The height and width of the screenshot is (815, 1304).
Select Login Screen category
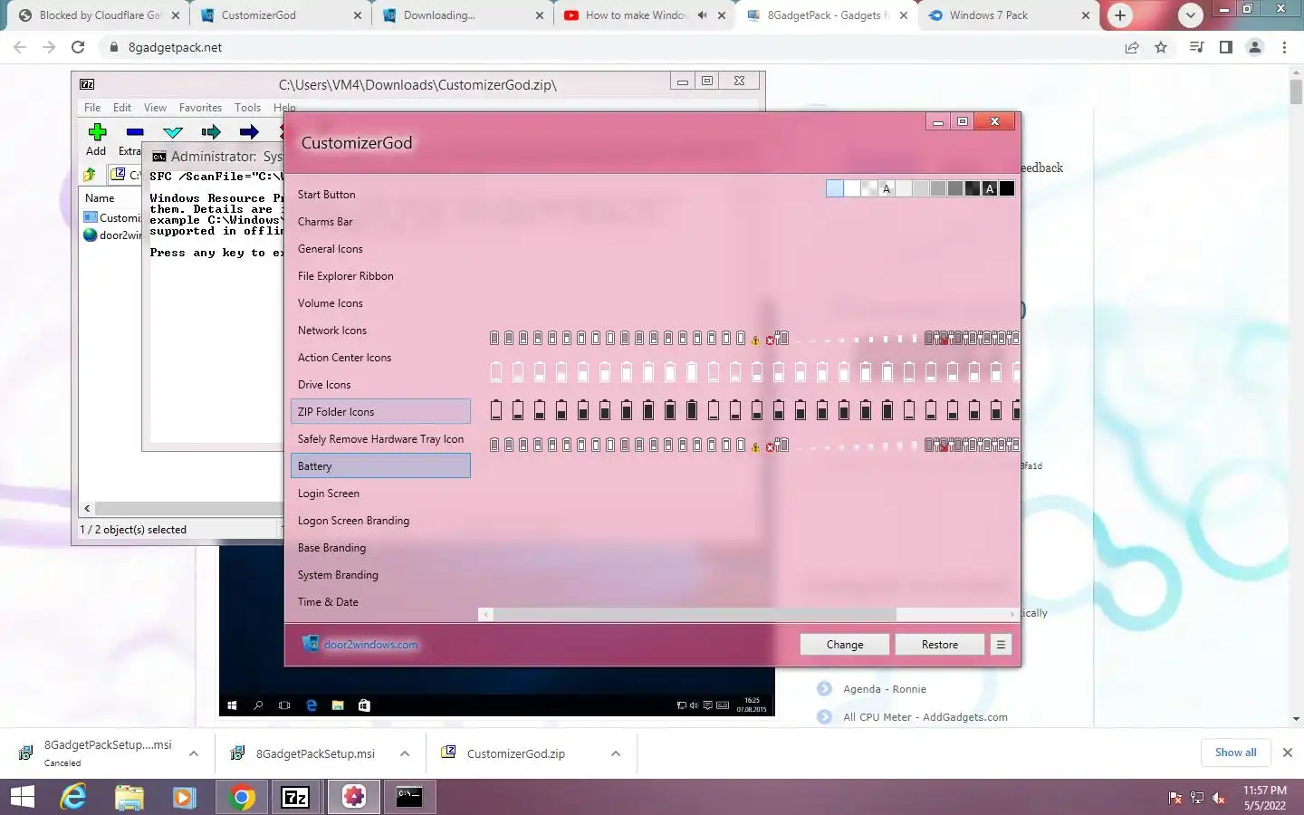(380, 494)
